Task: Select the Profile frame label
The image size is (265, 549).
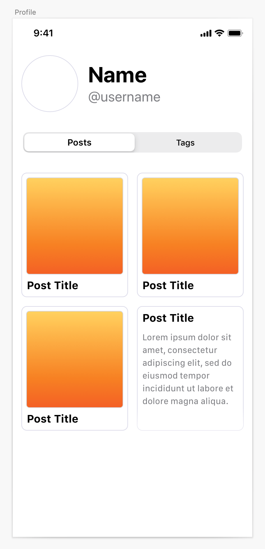Action: point(25,12)
